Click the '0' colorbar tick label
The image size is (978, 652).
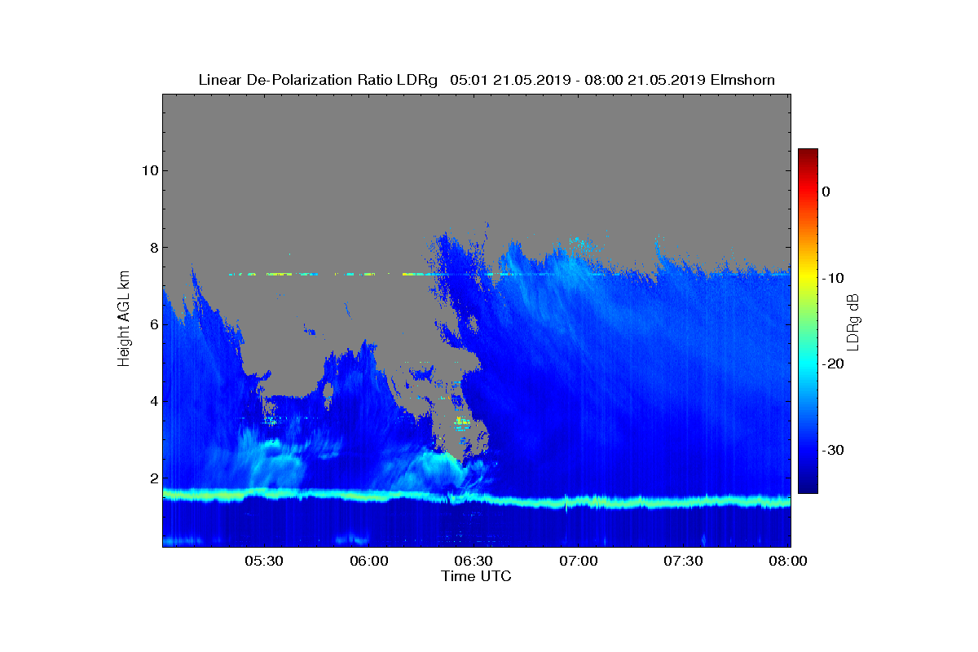(826, 192)
